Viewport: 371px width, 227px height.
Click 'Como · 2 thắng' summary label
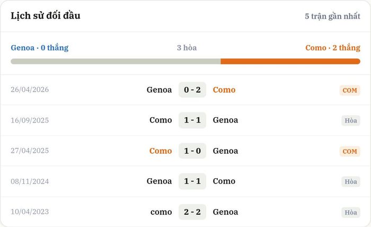pyautogui.click(x=333, y=48)
